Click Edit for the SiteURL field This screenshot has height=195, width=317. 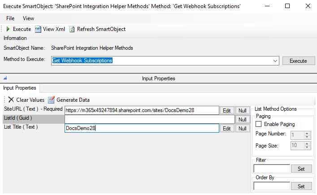(226, 111)
